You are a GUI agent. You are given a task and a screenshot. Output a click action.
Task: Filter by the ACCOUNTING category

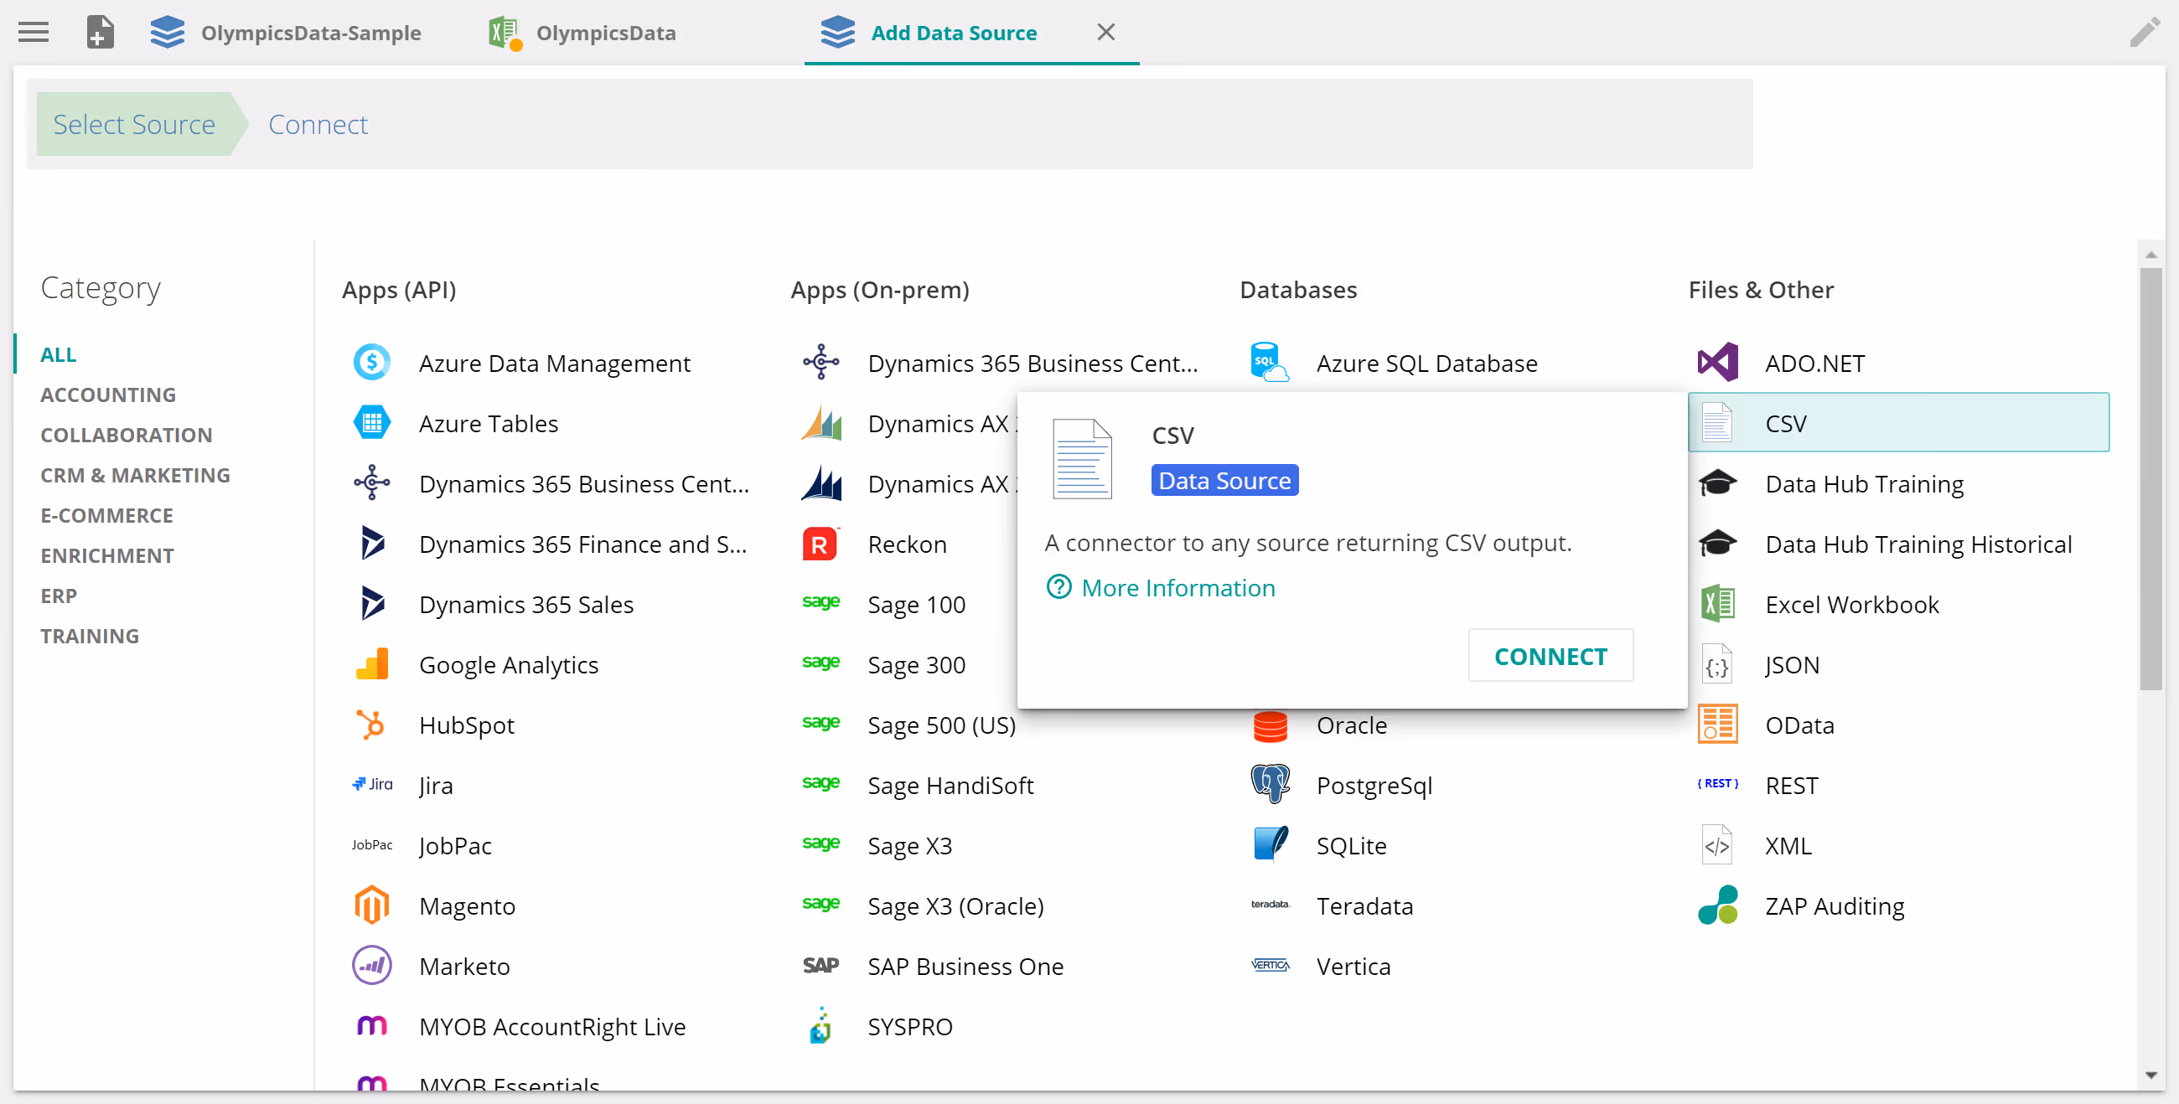[108, 395]
